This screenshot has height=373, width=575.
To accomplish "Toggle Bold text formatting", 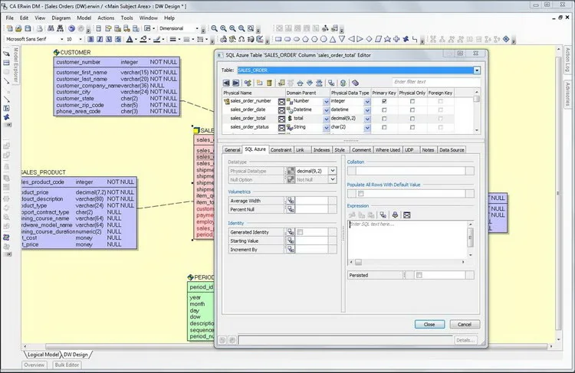I will pos(90,39).
